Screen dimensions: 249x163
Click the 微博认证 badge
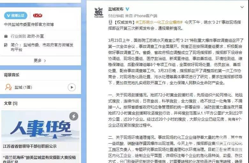[x=16, y=15]
